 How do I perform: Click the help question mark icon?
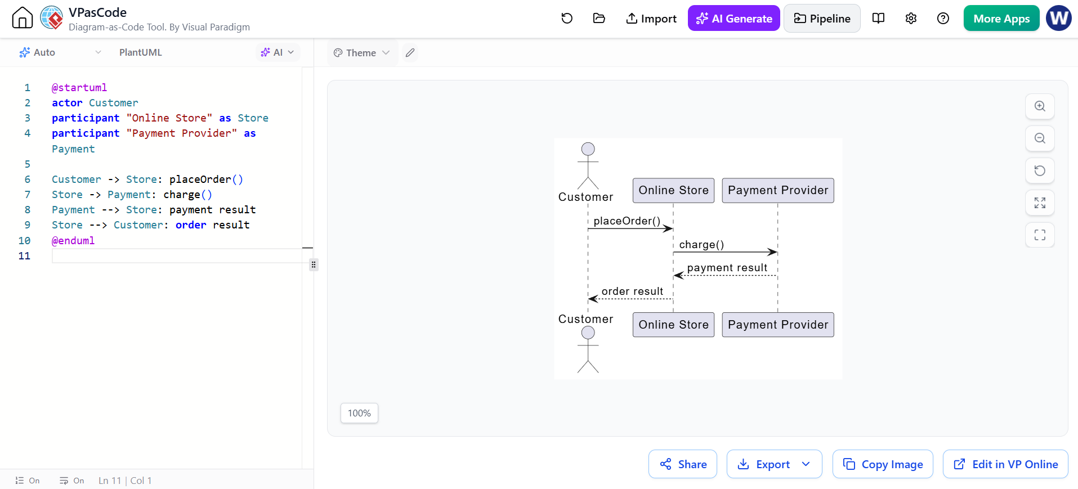click(943, 19)
